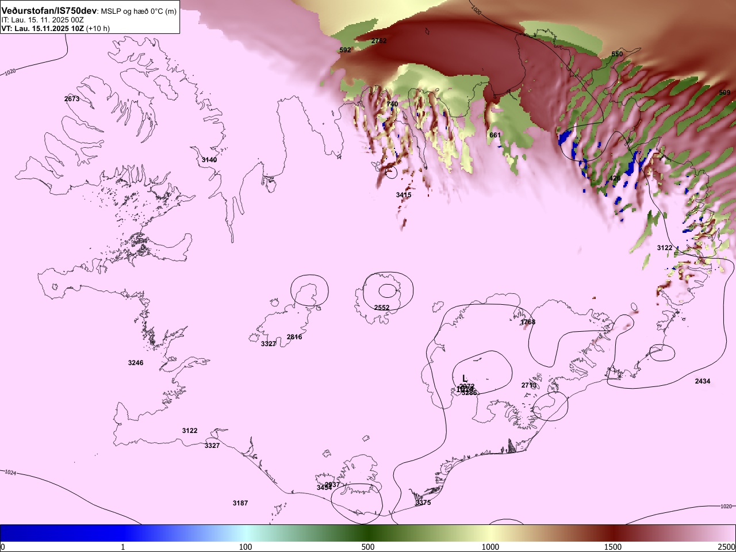Viewport: 736px width, 552px height.
Task: Click the value 2713 on the map
Action: pos(529,385)
